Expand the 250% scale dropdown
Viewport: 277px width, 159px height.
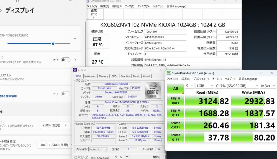[55, 125]
